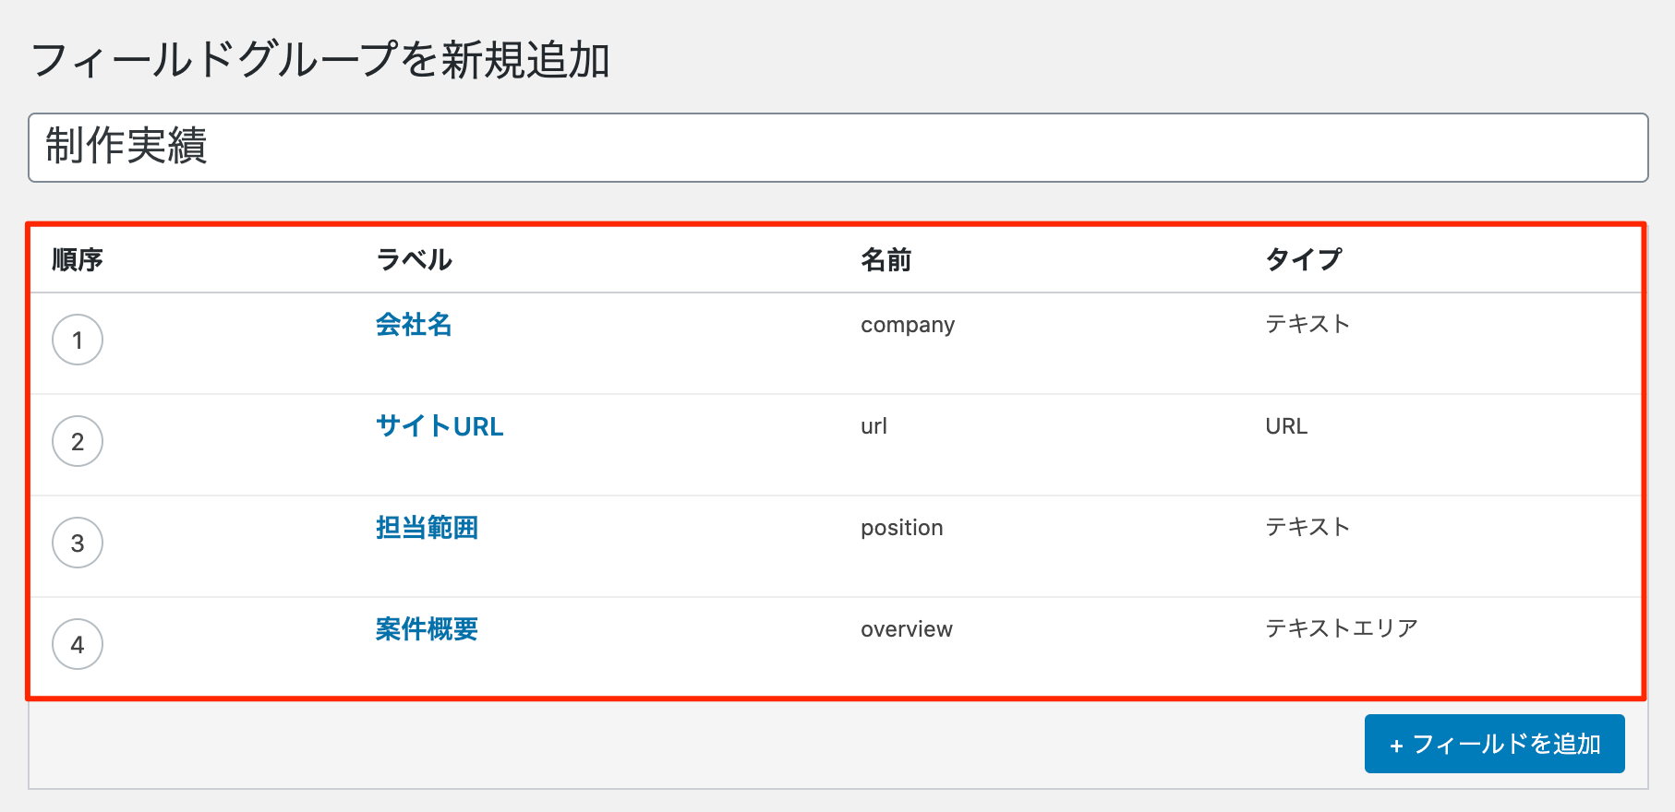Open the サイトURL field link

click(x=440, y=426)
